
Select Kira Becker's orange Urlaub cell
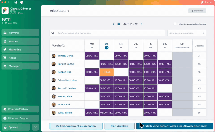[106, 72]
